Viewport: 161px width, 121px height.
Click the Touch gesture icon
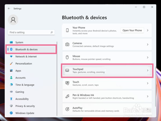pyautogui.click(x=67, y=83)
